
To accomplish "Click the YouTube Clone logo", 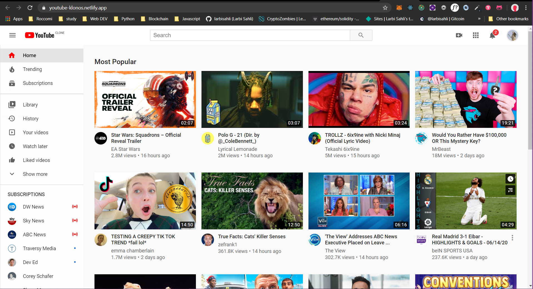I will click(44, 35).
